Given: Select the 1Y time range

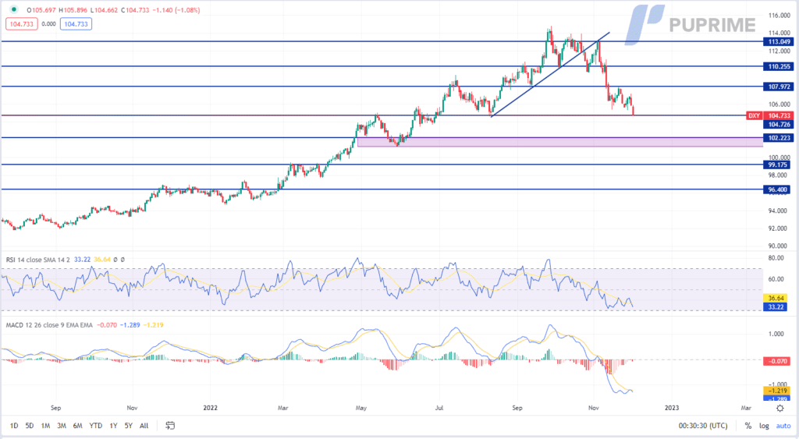Looking at the screenshot, I should [x=113, y=426].
